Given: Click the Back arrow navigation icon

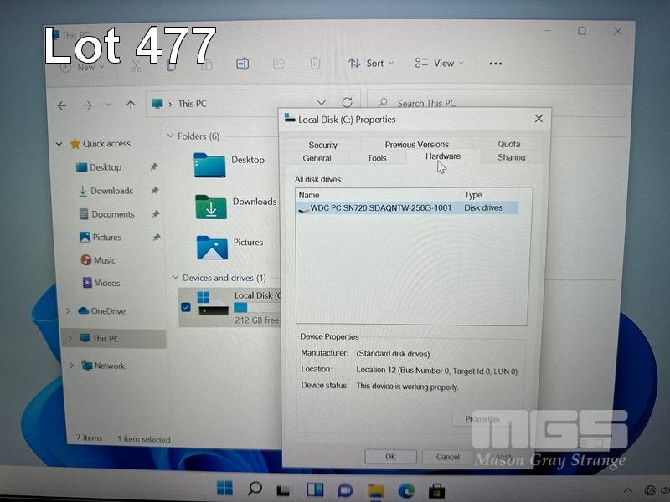Looking at the screenshot, I should [x=62, y=105].
